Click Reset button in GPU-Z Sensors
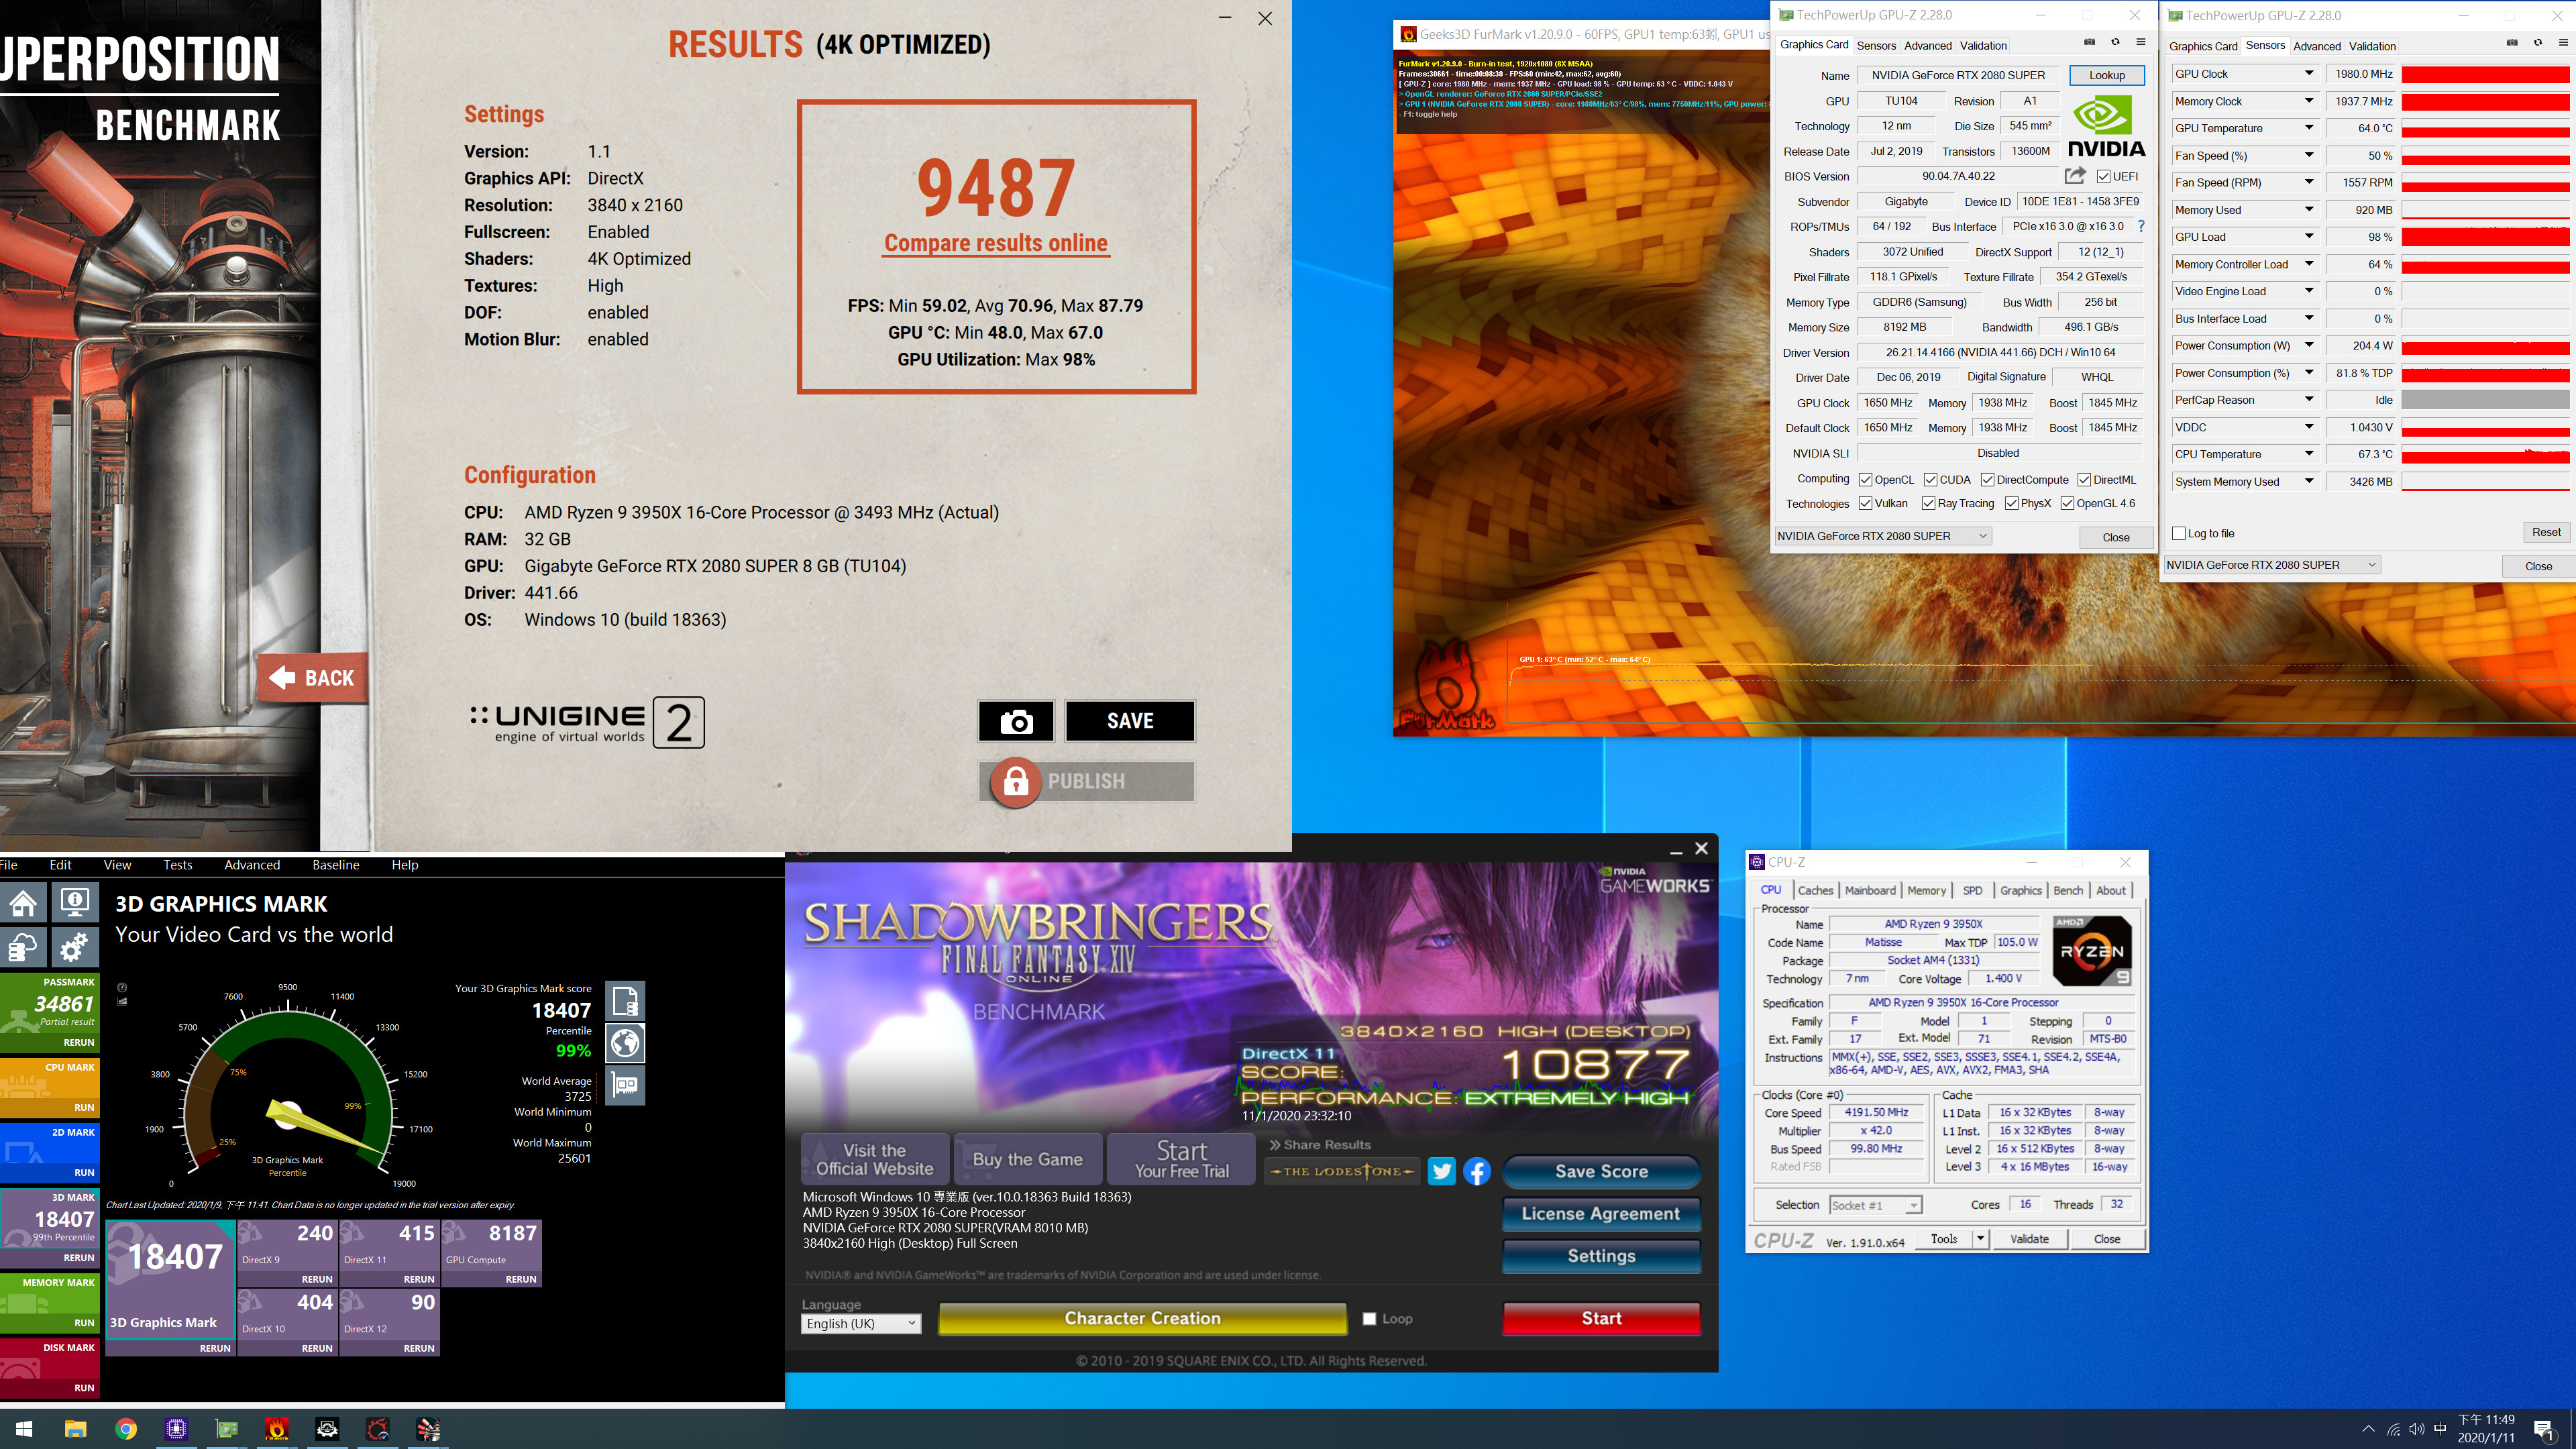This screenshot has width=2576, height=1449. click(x=2545, y=532)
